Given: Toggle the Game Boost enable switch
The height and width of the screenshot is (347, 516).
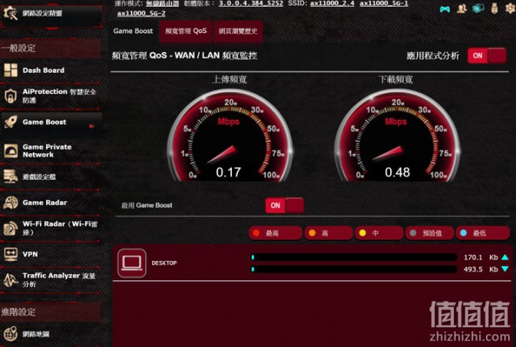Looking at the screenshot, I should 285,205.
